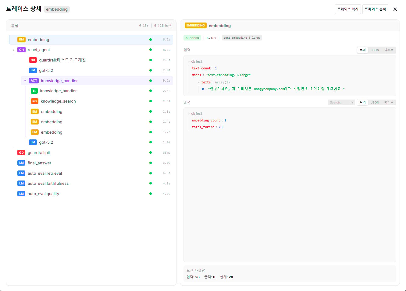Switch output view to 트리 tab
Image resolution: width=406 pixels, height=291 pixels.
(362, 102)
